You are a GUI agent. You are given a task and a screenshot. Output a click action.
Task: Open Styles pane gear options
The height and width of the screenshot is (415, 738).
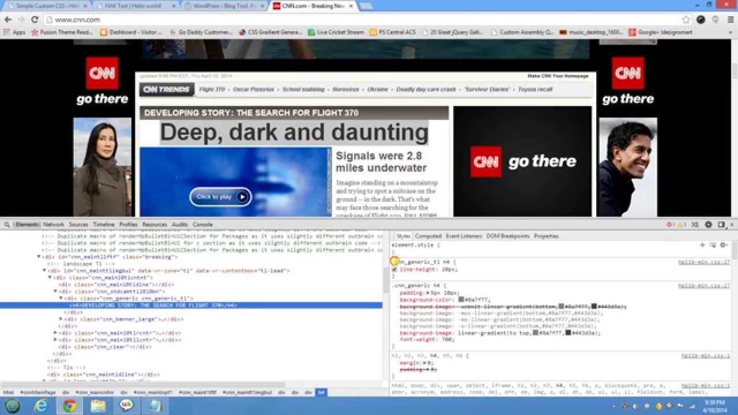(x=724, y=245)
